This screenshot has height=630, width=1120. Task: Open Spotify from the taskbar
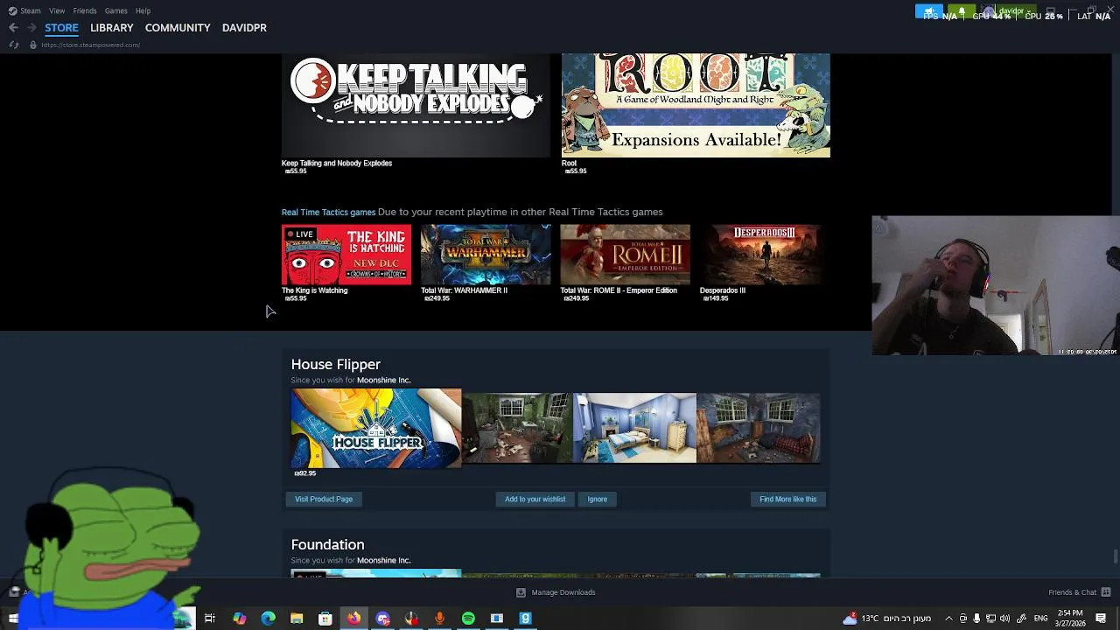pos(468,619)
